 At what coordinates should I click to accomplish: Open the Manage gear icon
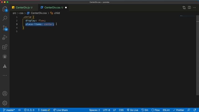pyautogui.click(x=5, y=103)
